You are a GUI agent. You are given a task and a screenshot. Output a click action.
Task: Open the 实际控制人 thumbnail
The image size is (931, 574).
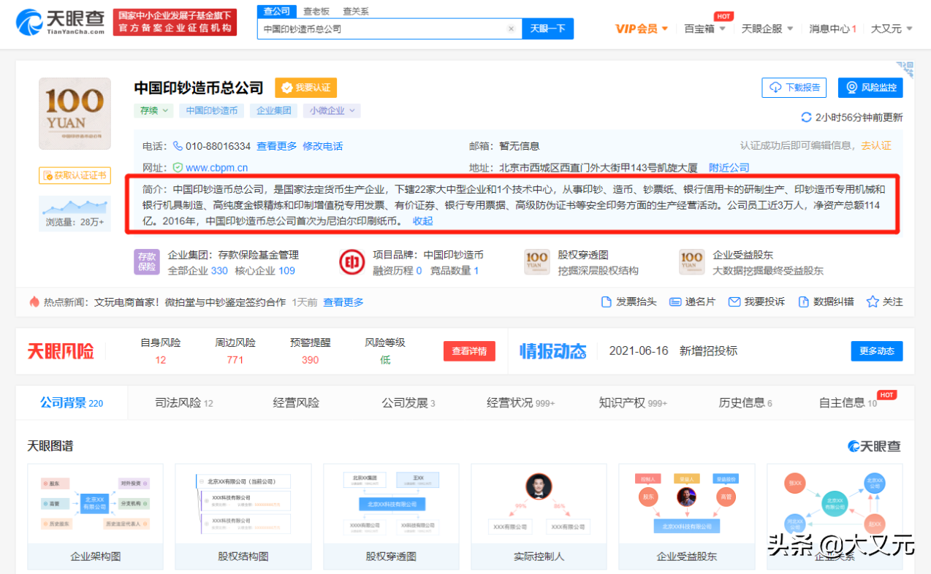click(539, 516)
